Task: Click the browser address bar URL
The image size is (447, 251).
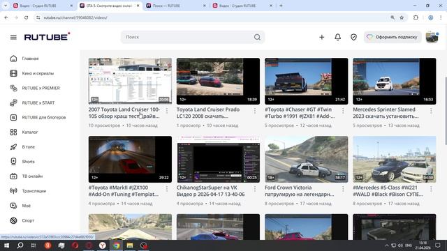Action: (x=75, y=17)
